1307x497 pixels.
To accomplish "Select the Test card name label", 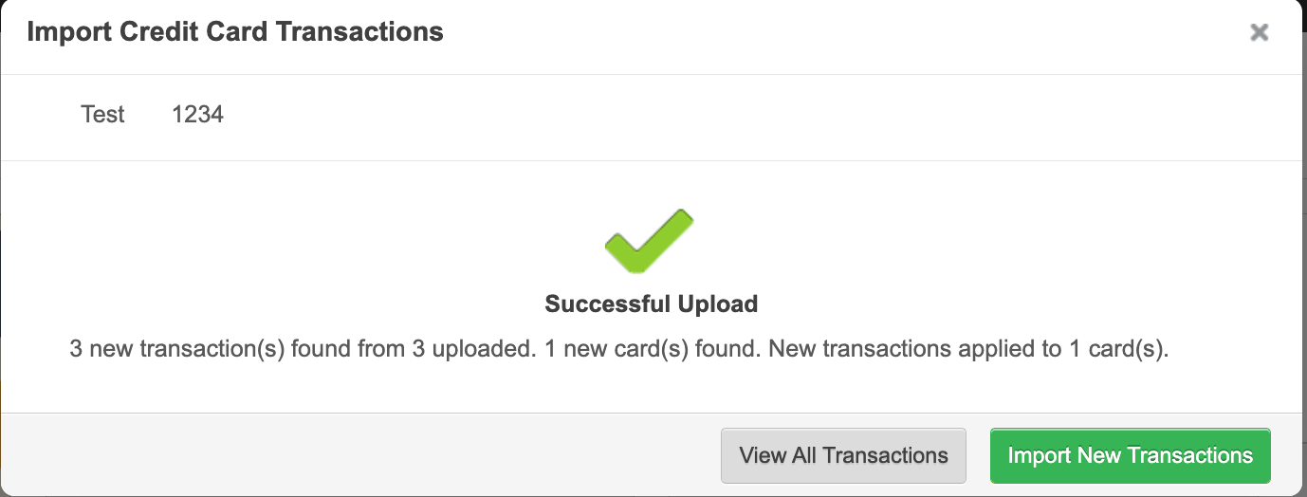I will 103,115.
